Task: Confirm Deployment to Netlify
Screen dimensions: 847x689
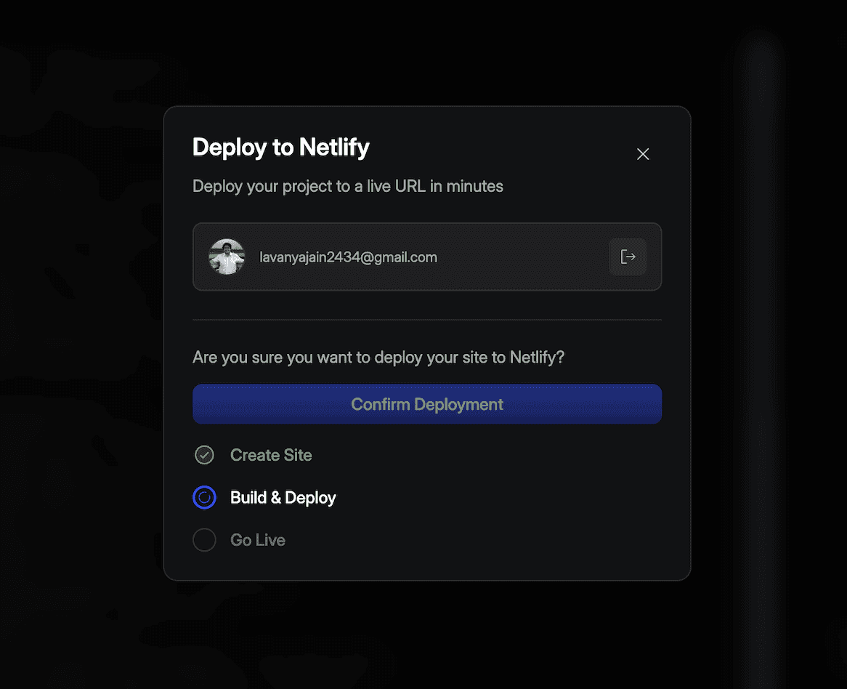Action: point(427,404)
